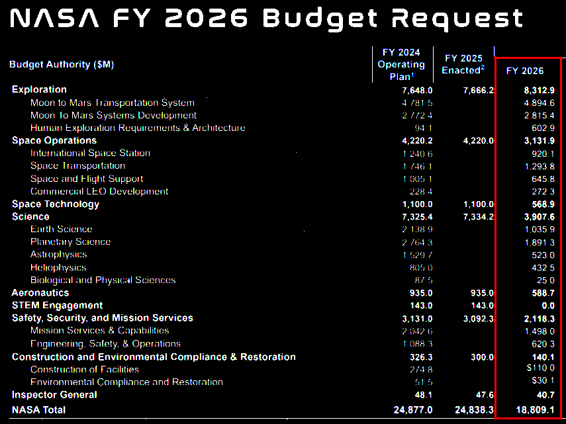Viewport: 566px width, 424px height.
Task: Select the 'Space Technology' row label
Action: pyautogui.click(x=56, y=204)
